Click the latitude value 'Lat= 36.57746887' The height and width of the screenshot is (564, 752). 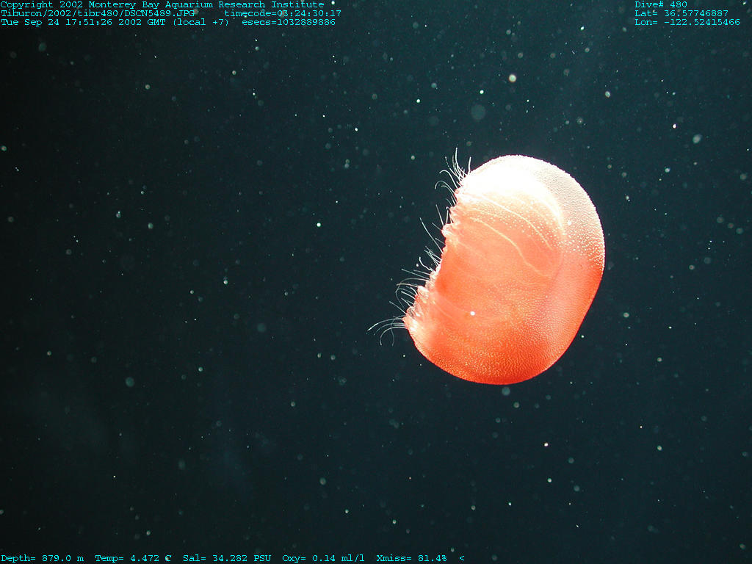pos(681,13)
